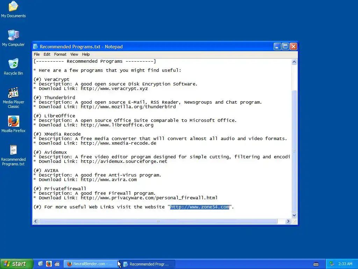Click the "Disk Encryption Software" description line
This screenshot has height=269, width=358.
point(115,84)
